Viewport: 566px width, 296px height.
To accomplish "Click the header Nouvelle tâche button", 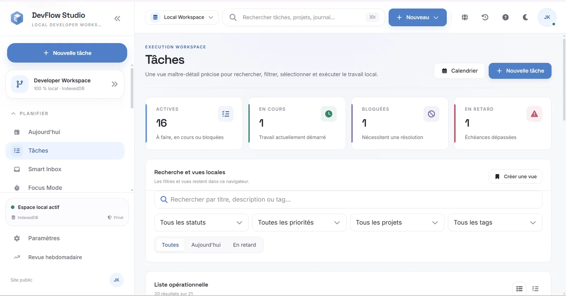I will pyautogui.click(x=520, y=71).
